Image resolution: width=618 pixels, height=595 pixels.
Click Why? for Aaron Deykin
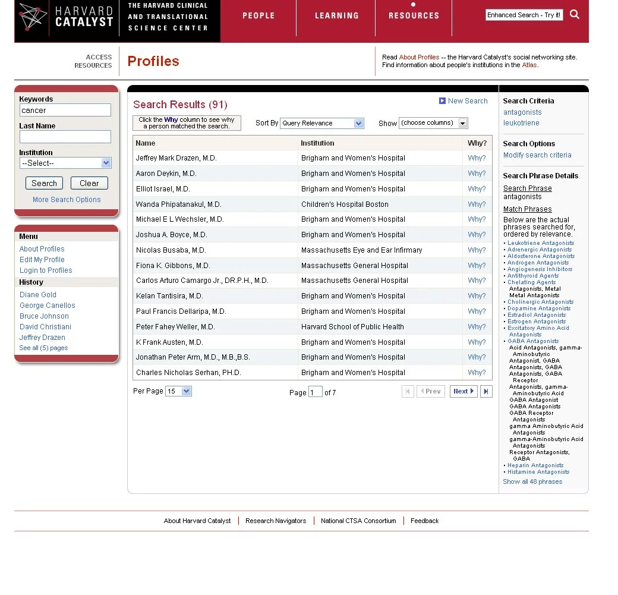(x=477, y=174)
